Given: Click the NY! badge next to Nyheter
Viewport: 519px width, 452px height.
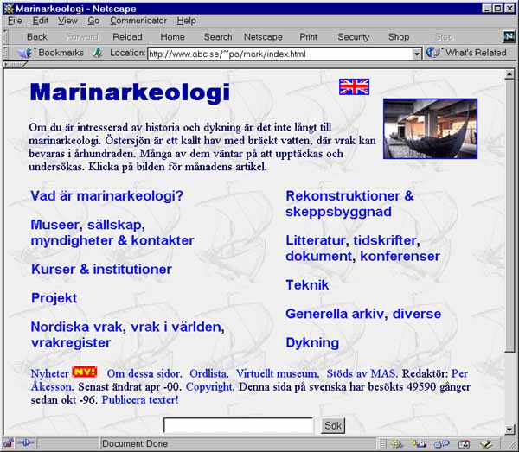Looking at the screenshot, I should (x=85, y=372).
